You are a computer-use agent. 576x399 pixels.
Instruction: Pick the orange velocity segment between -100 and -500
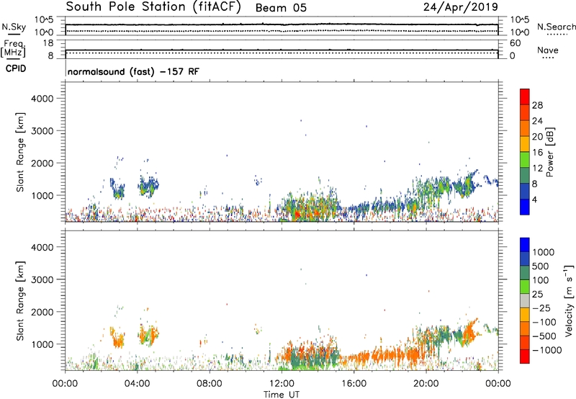point(525,329)
